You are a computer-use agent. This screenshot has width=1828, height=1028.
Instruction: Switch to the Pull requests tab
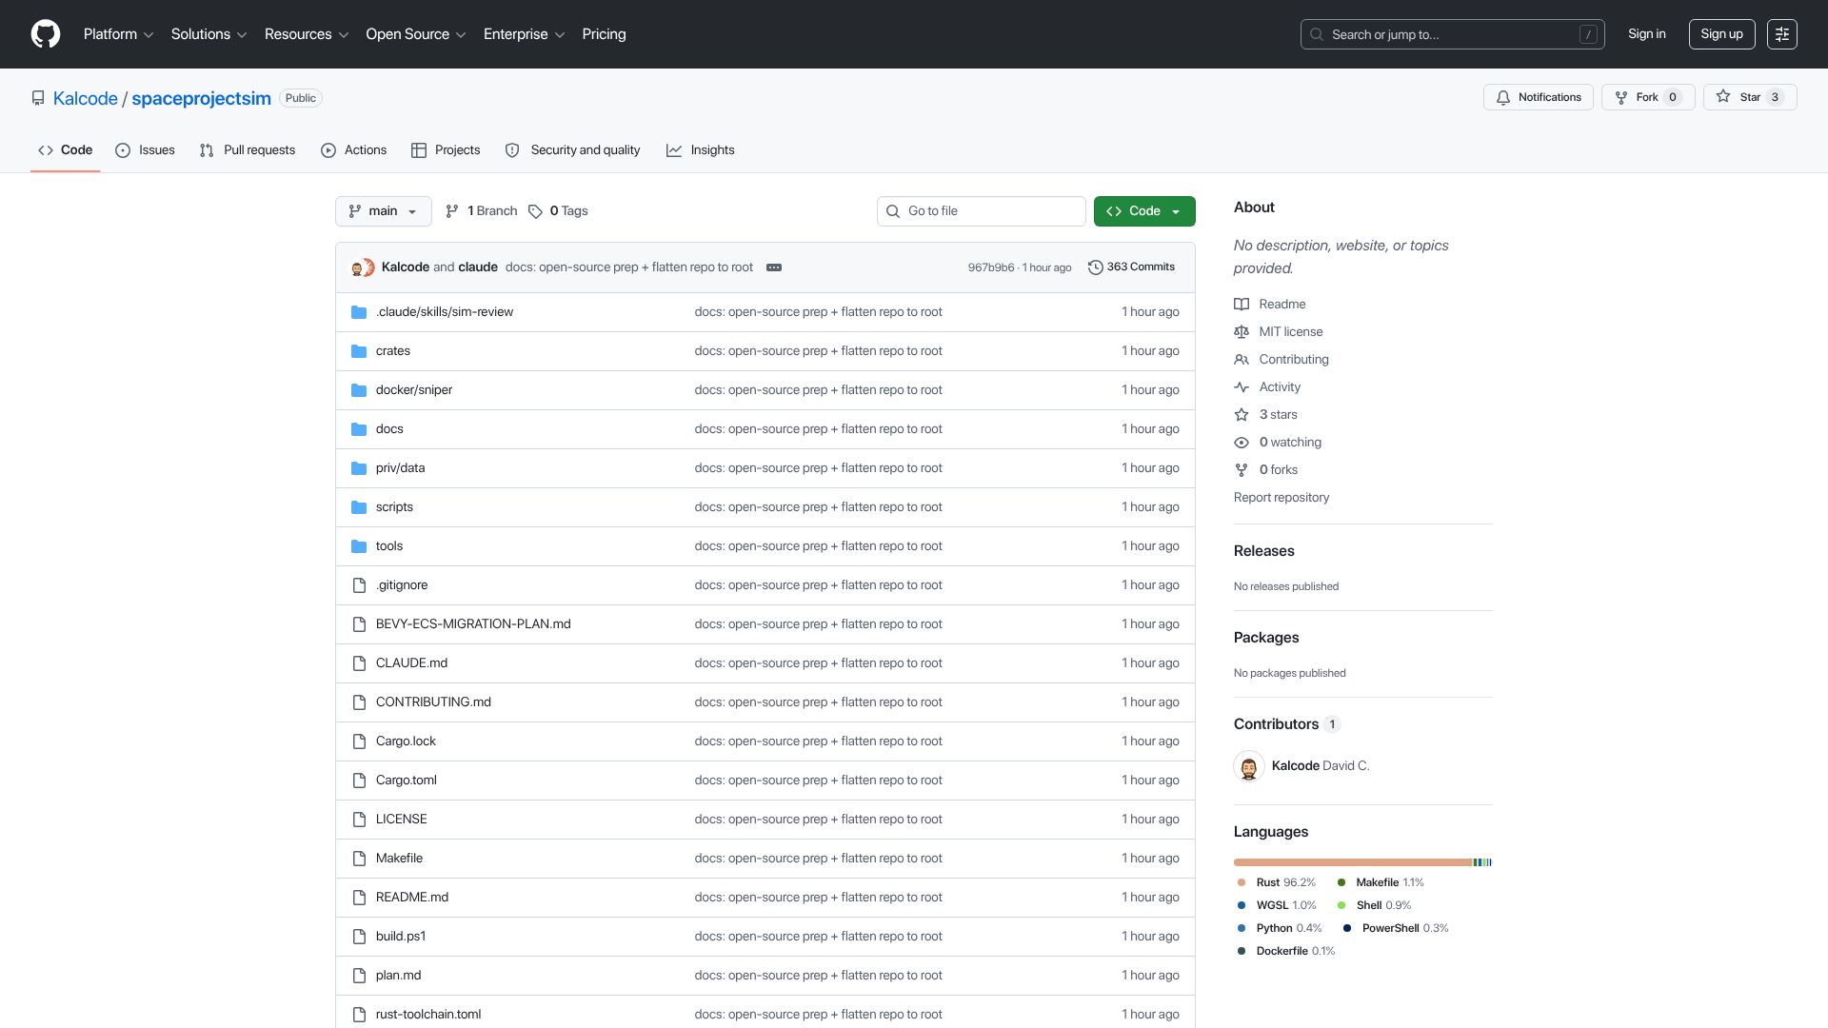(x=248, y=150)
